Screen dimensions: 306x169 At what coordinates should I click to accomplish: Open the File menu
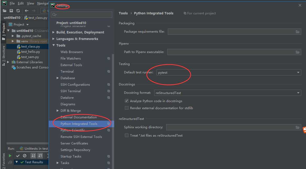12,3
